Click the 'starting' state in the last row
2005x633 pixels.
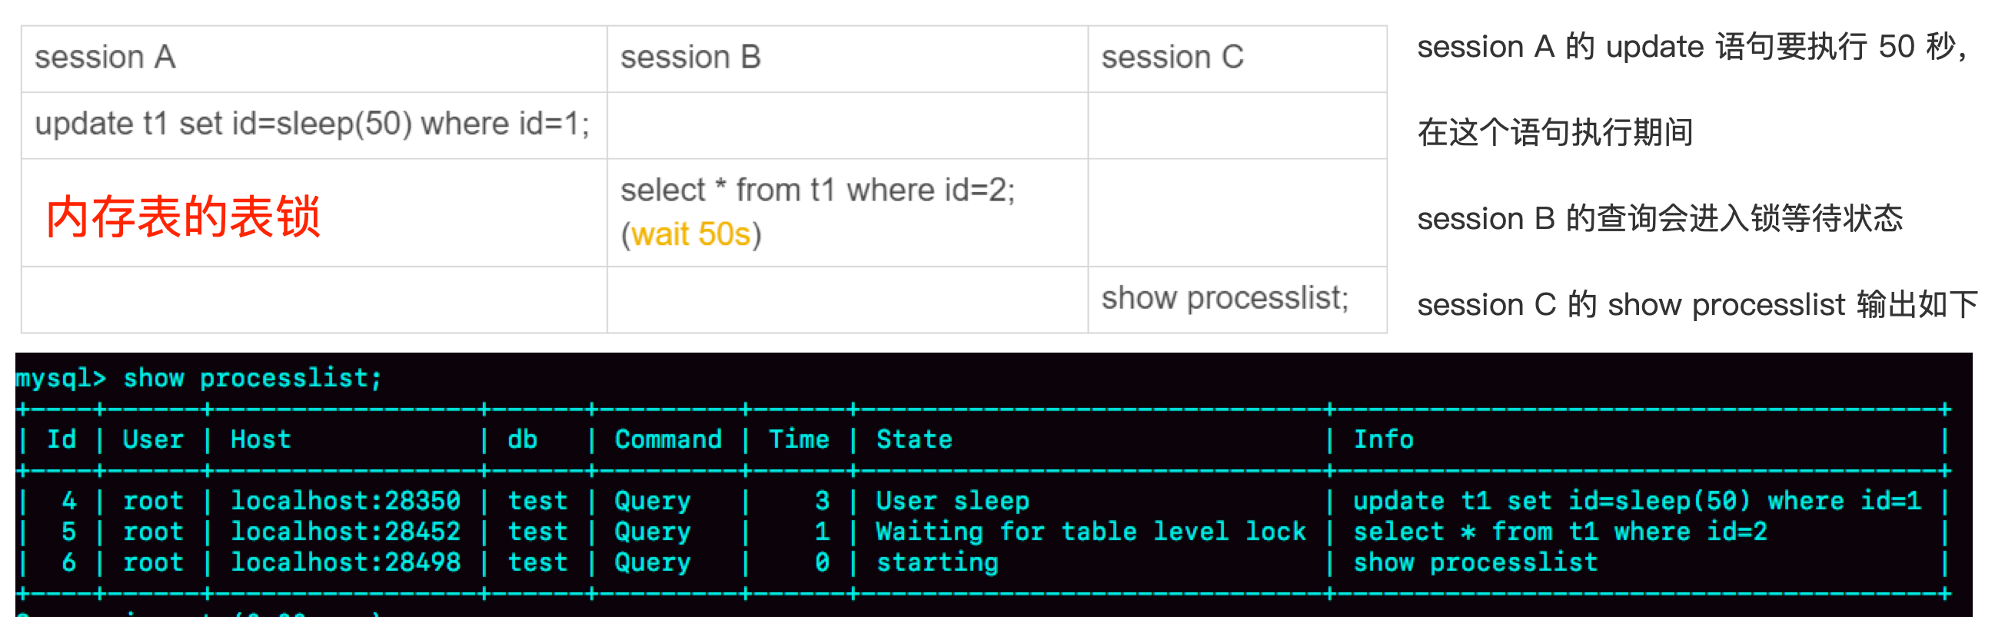[x=937, y=563]
